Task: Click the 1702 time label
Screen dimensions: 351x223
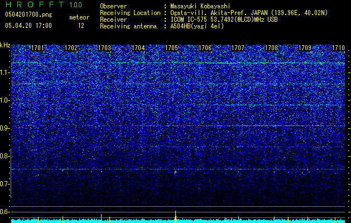Action: pyautogui.click(x=71, y=48)
